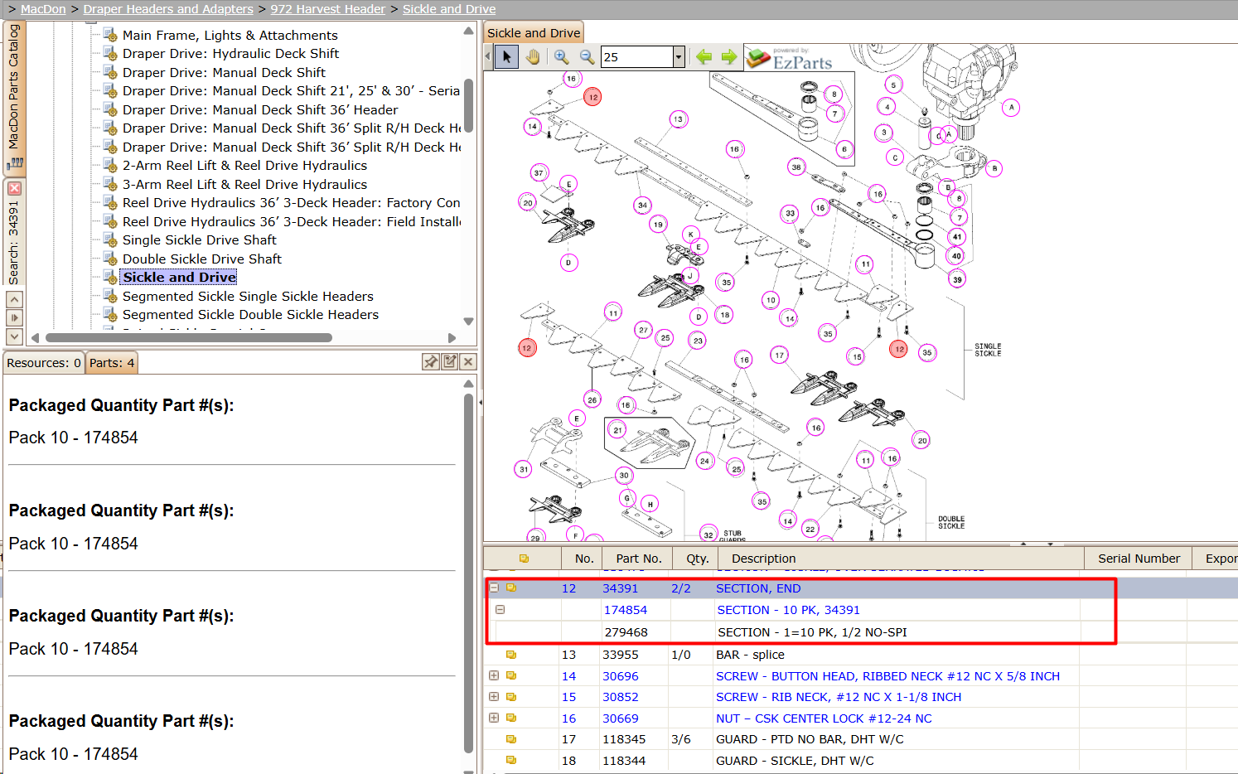Open Sickle and Drive breadcrumb link

click(x=449, y=9)
